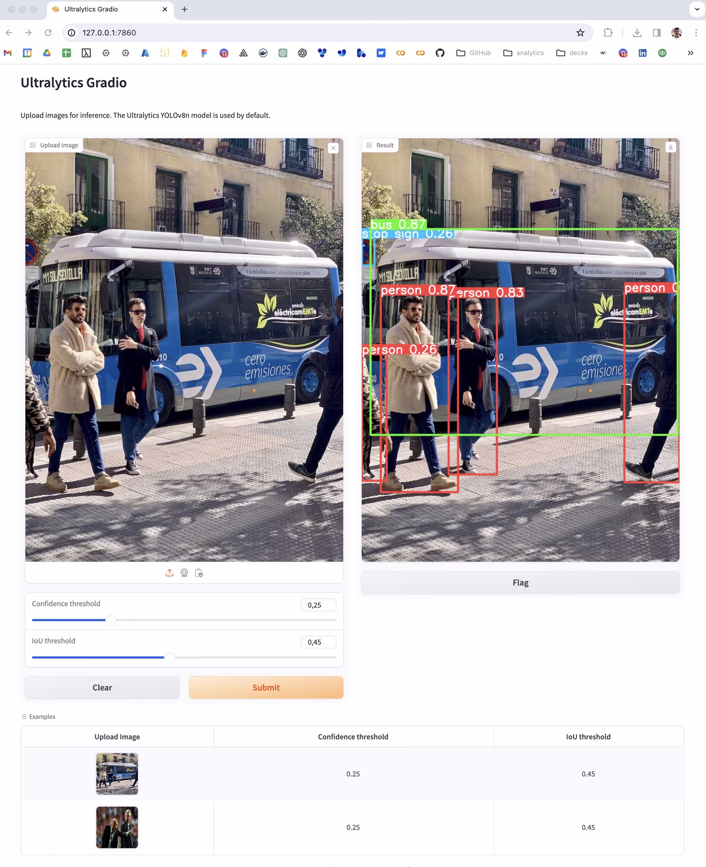
Task: Click the 'Examples' label above the table
Action: [x=38, y=717]
